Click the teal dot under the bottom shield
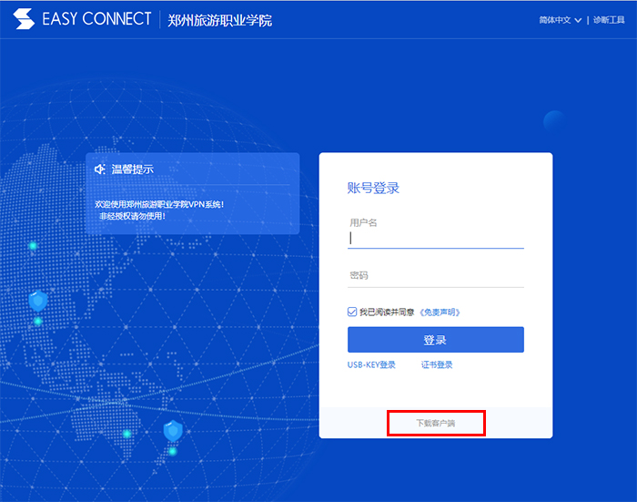 173,451
